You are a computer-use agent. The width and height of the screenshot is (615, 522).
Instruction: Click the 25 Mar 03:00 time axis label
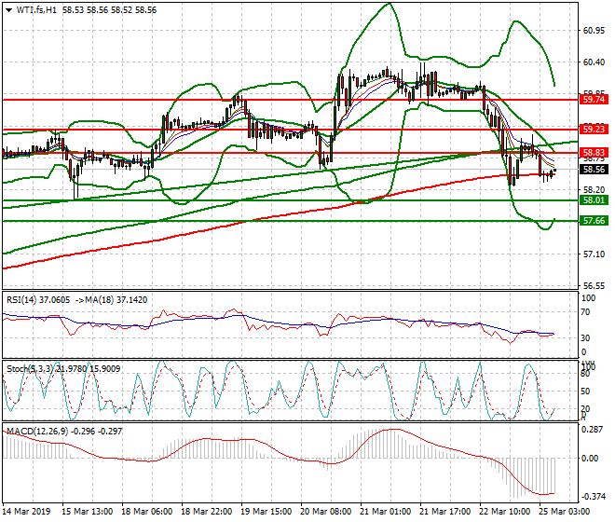point(564,512)
